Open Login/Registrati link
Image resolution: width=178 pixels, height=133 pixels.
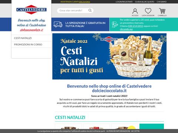tap(124, 2)
